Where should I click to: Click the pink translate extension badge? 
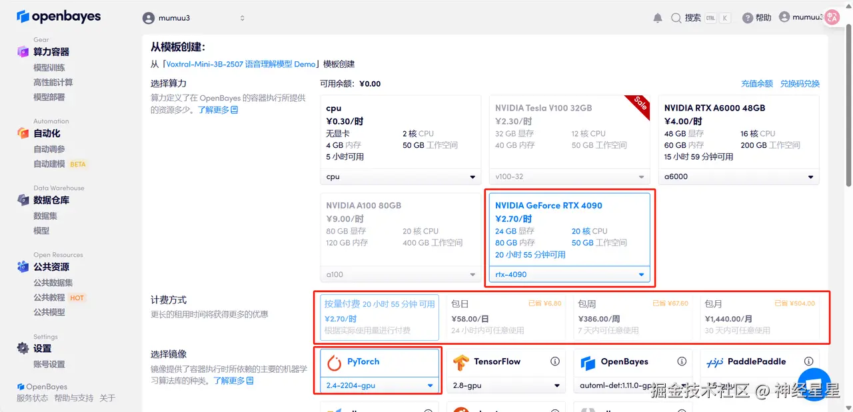coord(832,17)
